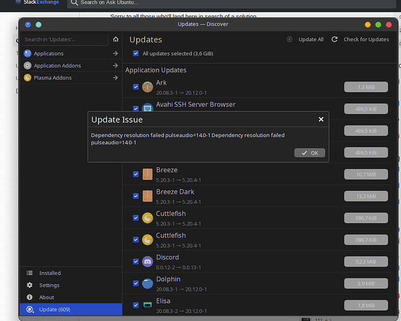Click the 13,2 MiB size button for Breeze Dark
The height and width of the screenshot is (321, 401).
coord(366,196)
